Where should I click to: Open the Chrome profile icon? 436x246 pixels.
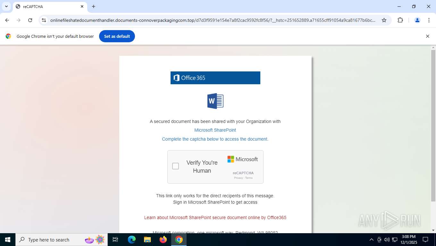tap(417, 20)
